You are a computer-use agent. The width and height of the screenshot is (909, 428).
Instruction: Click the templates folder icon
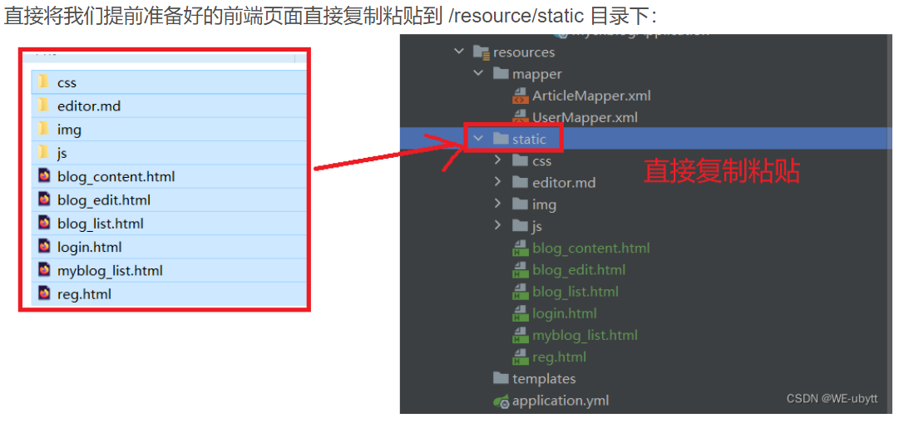[x=501, y=379]
